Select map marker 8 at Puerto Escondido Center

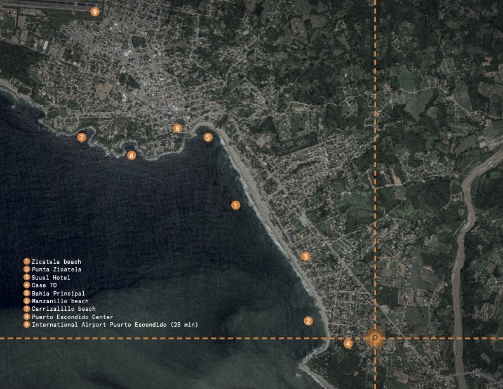click(x=178, y=128)
